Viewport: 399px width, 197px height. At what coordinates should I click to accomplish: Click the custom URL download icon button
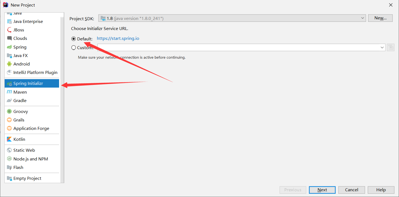pos(391,47)
